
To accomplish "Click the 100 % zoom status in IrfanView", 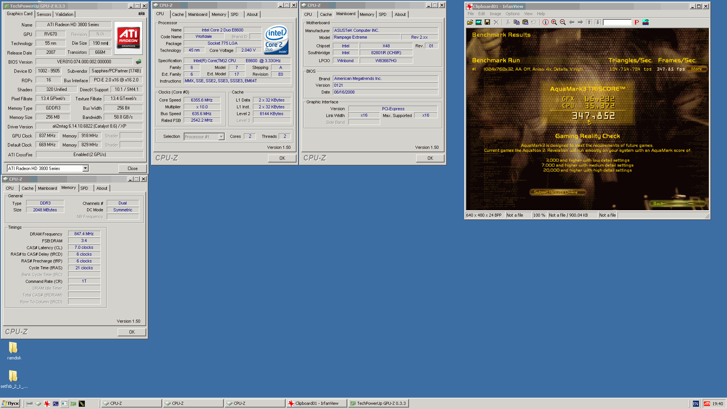I will point(539,215).
